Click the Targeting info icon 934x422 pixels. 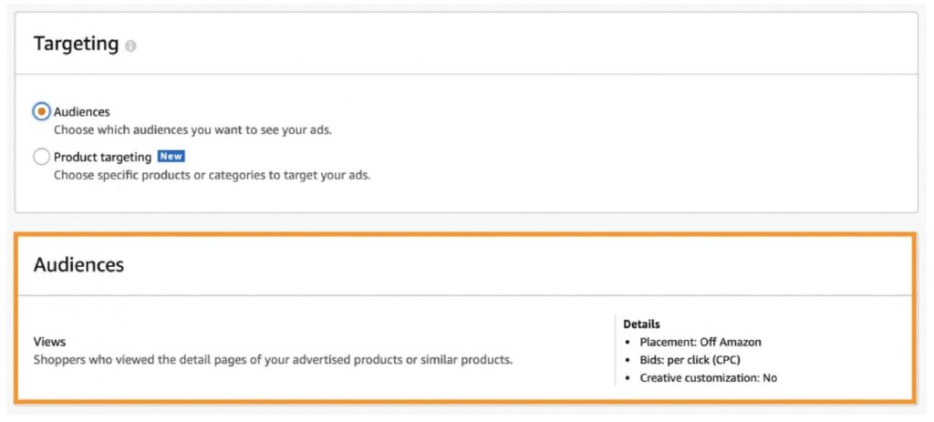pos(130,46)
